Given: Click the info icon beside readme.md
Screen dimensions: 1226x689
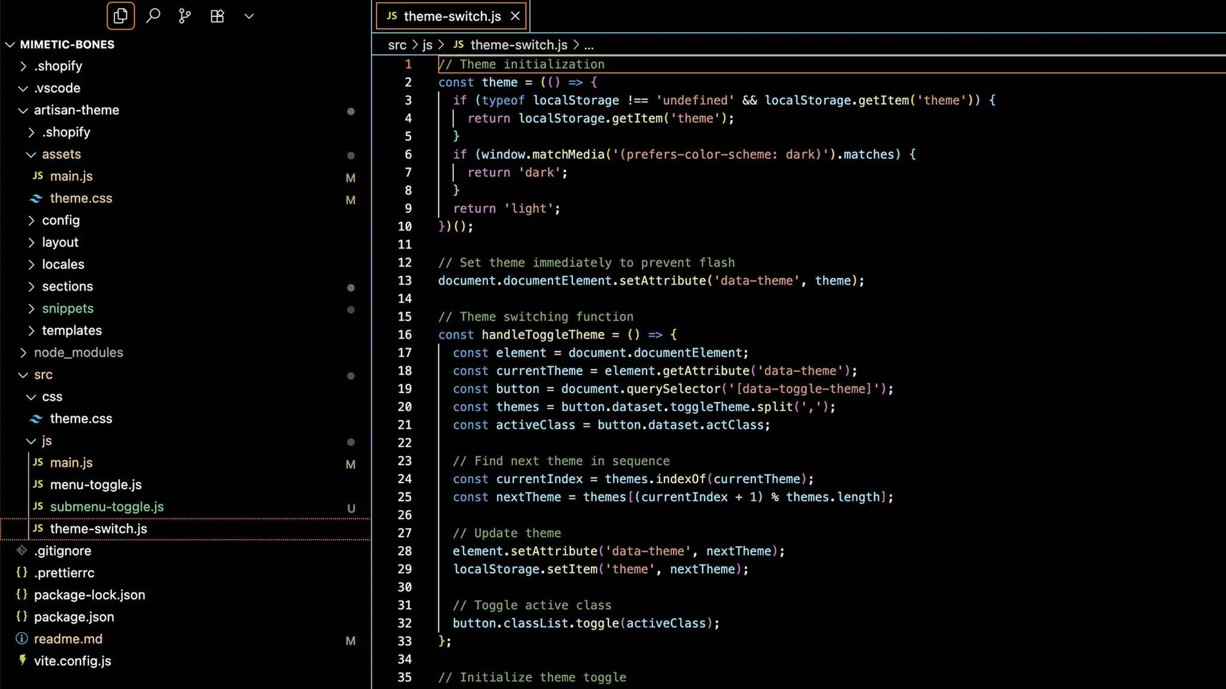Looking at the screenshot, I should (x=22, y=639).
